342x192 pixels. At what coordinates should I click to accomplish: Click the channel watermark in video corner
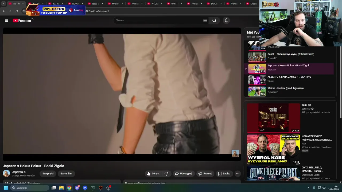(x=235, y=153)
